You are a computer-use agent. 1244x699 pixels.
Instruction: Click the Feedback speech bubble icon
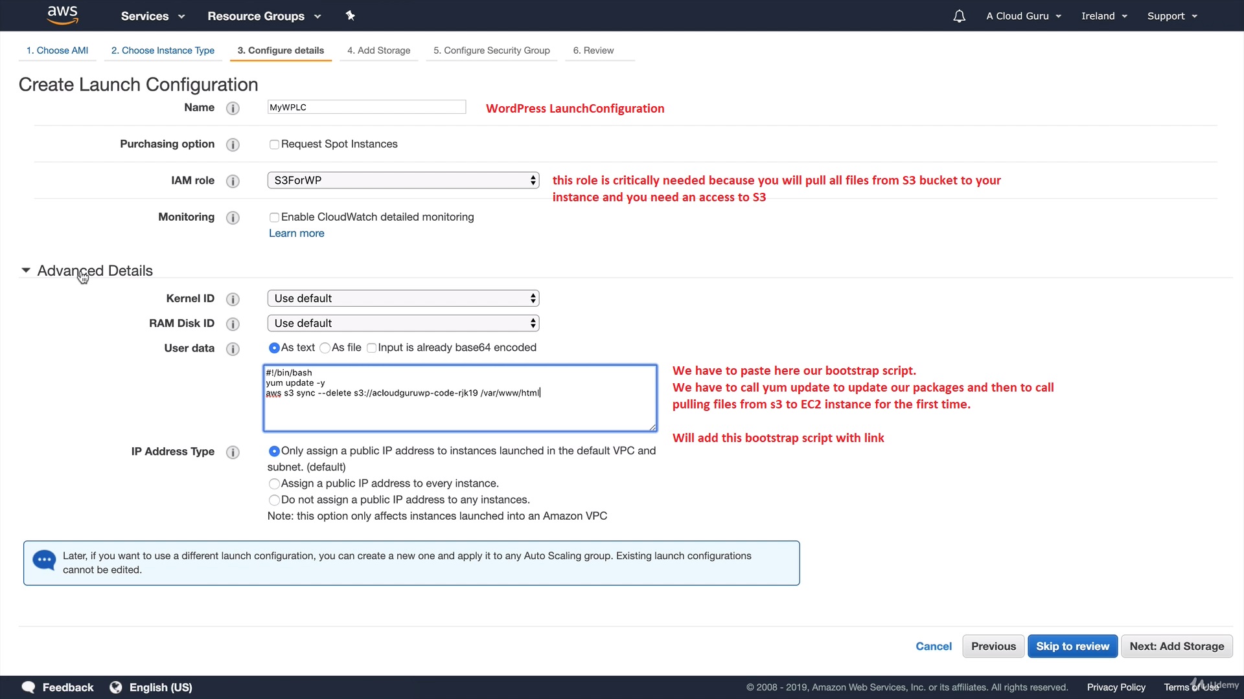coord(29,687)
